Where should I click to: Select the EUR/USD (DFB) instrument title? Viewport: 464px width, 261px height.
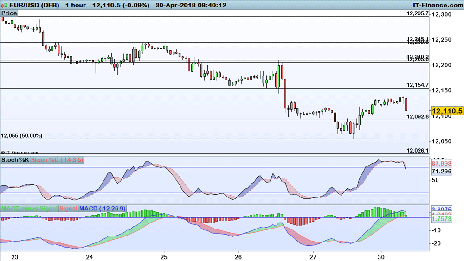tap(34, 5)
